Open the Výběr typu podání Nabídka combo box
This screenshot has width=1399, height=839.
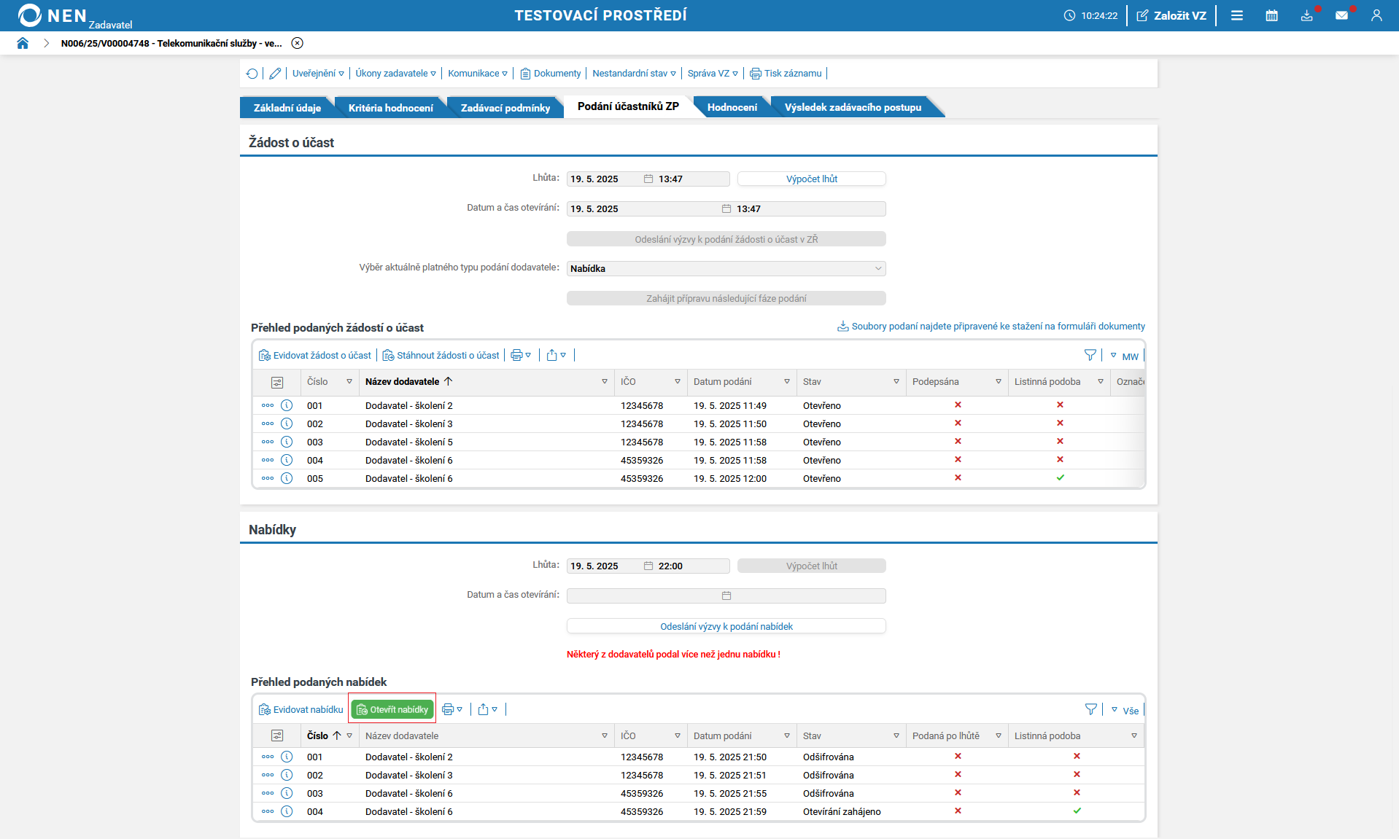click(x=726, y=268)
